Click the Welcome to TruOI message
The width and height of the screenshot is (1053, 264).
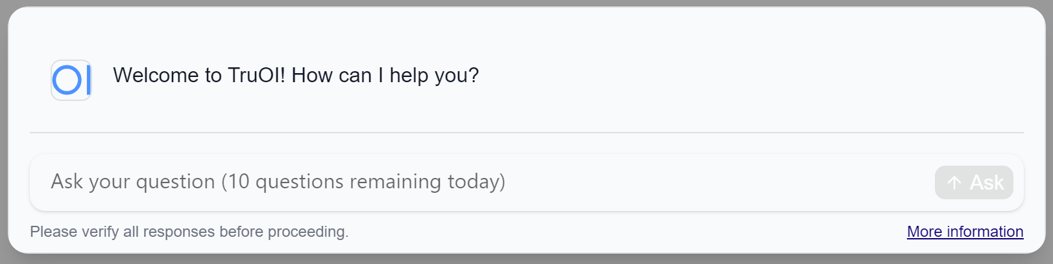[x=296, y=76]
